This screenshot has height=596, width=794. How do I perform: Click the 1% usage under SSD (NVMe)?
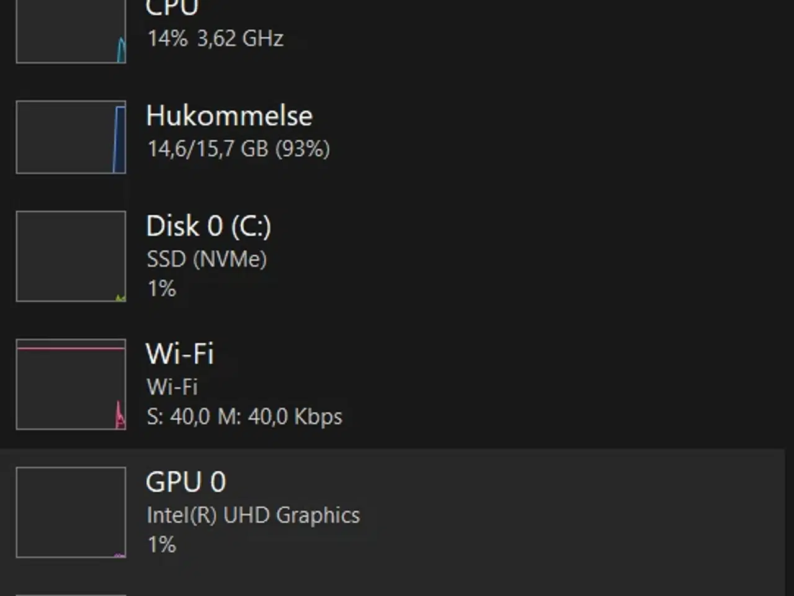click(x=161, y=289)
